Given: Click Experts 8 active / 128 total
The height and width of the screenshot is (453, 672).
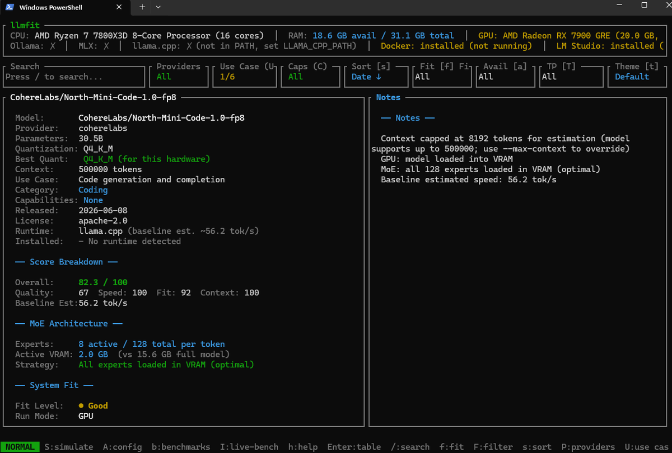Looking at the screenshot, I should tap(151, 344).
